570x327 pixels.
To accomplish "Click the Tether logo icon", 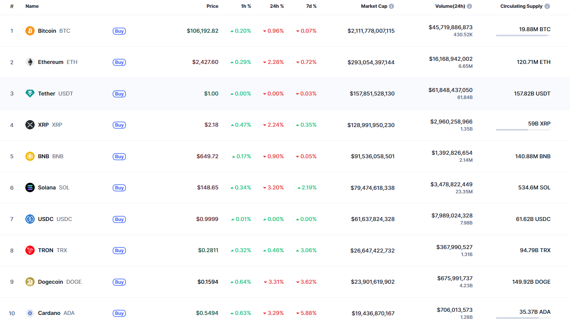I will click(30, 94).
